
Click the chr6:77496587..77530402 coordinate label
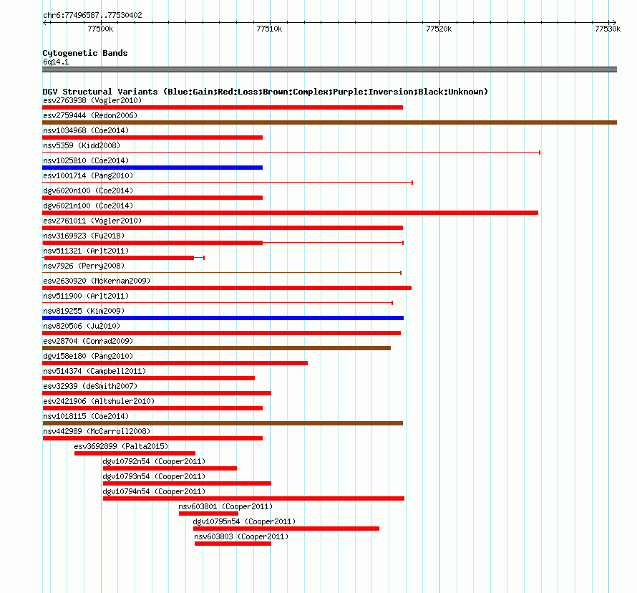[92, 15]
